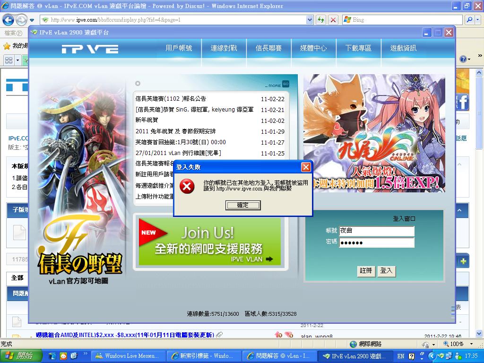The height and width of the screenshot is (363, 484).
Task: Click the Facebook icon on forum page
Action: (x=463, y=102)
